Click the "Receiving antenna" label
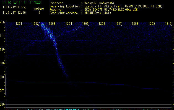 coord(64,13)
